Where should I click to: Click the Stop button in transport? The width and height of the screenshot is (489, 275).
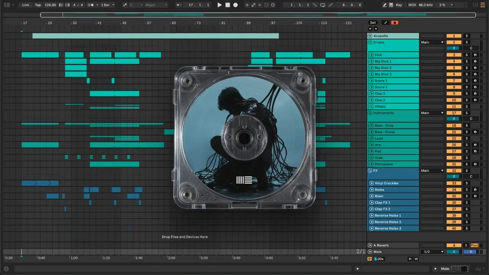(x=228, y=5)
